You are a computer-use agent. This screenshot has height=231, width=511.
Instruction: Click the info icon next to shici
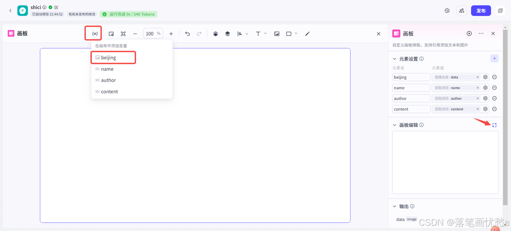(x=44, y=7)
